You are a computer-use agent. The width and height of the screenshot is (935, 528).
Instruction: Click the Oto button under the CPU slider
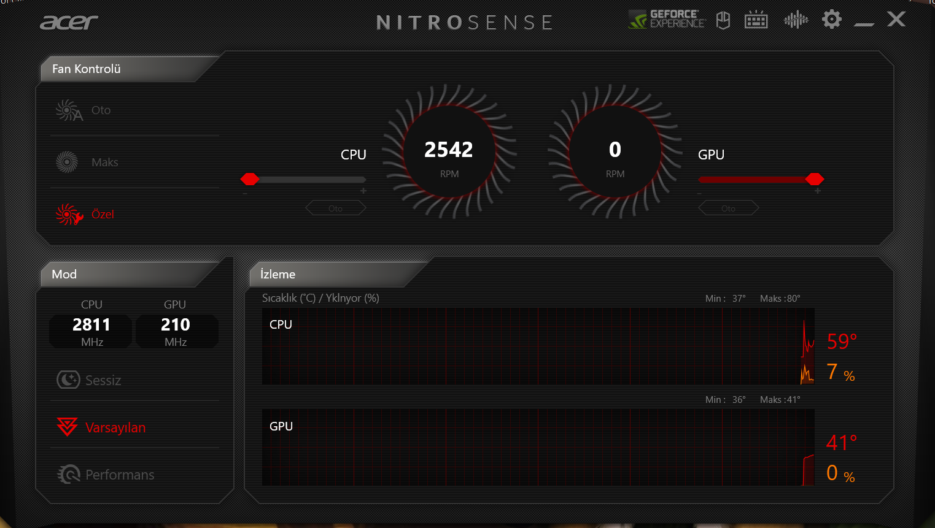coord(336,209)
